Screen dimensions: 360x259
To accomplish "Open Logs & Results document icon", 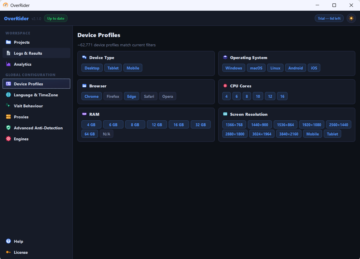I will (8, 53).
